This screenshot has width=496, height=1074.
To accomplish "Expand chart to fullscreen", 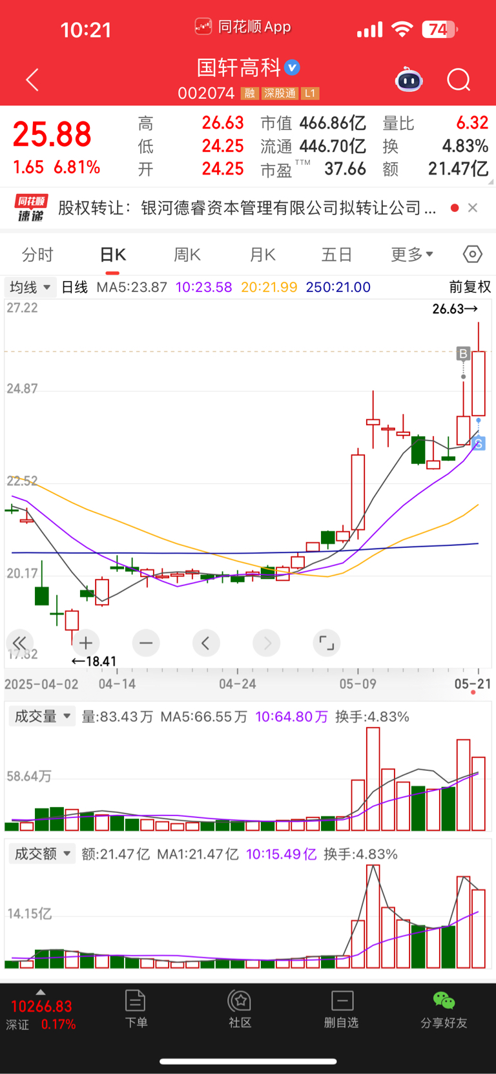I will 327,643.
